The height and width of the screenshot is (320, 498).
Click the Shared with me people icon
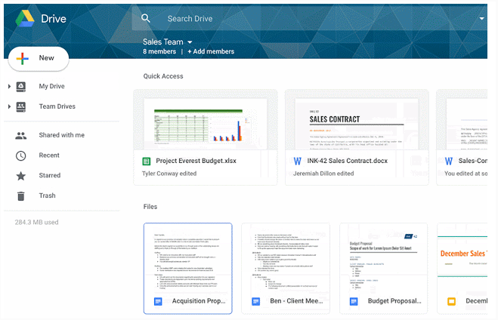pyautogui.click(x=21, y=135)
